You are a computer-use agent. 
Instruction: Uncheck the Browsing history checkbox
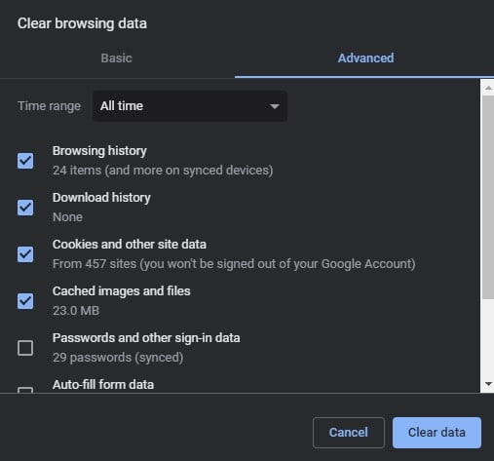(x=25, y=161)
